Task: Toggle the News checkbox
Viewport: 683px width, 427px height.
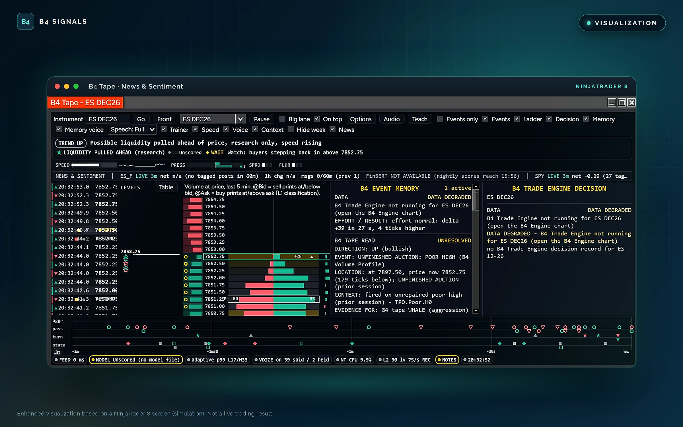Action: click(332, 129)
